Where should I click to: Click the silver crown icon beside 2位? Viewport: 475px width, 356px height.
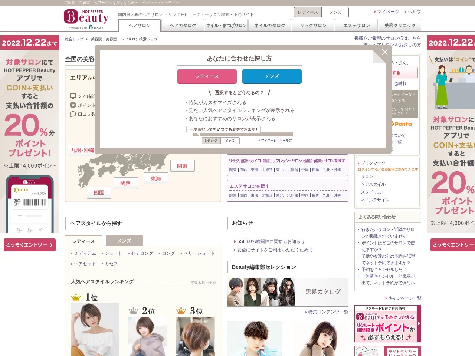[x=133, y=311]
